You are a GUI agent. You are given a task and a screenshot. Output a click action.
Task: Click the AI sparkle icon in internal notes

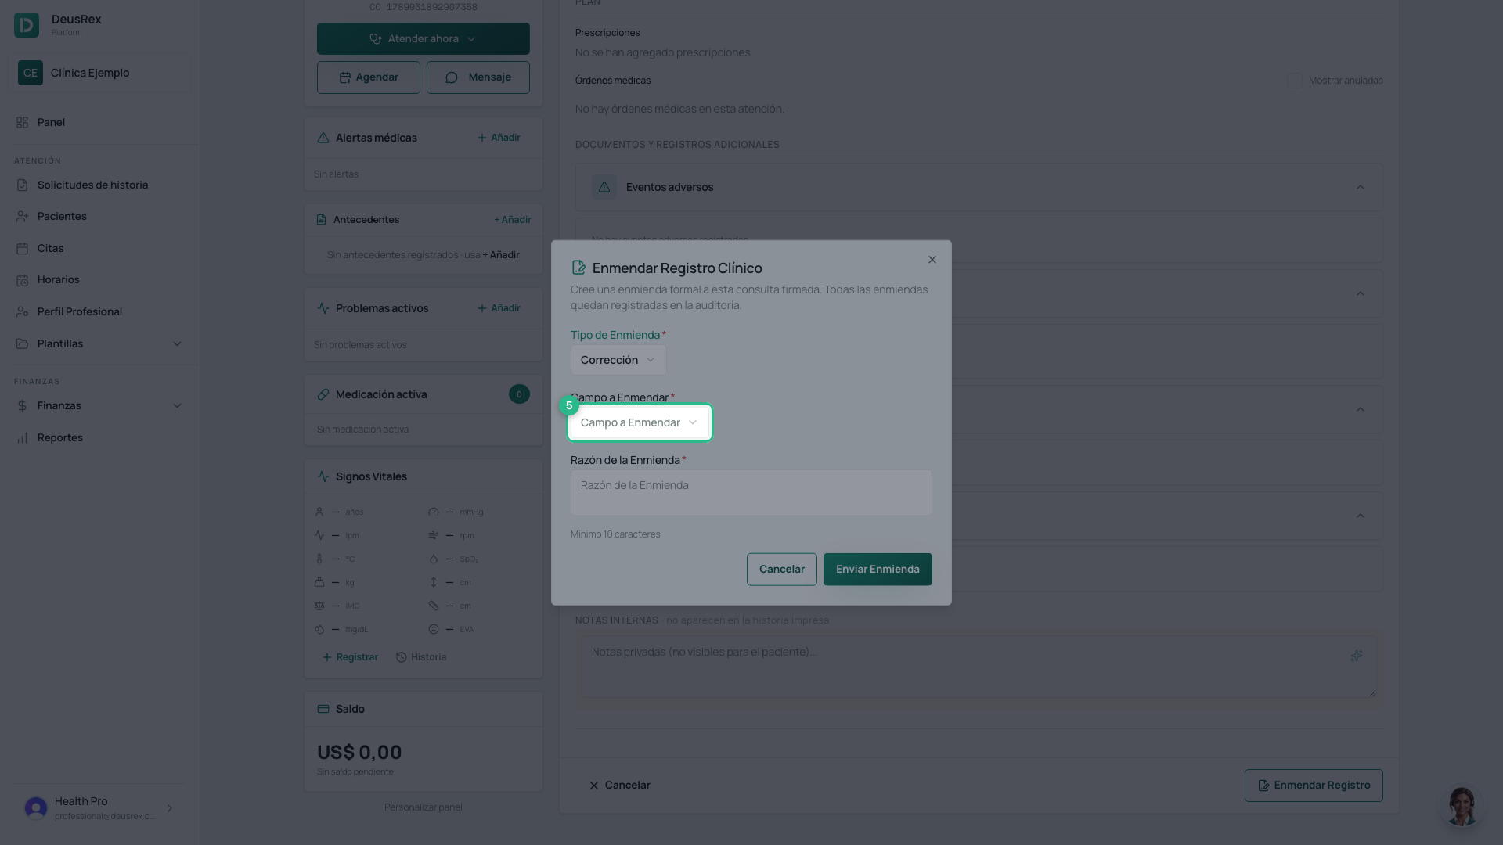[x=1357, y=656]
